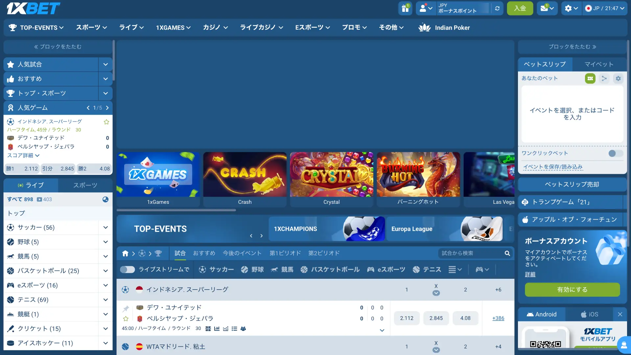This screenshot has width=631, height=355.
Task: Switch to iOS app tab
Action: 589,315
